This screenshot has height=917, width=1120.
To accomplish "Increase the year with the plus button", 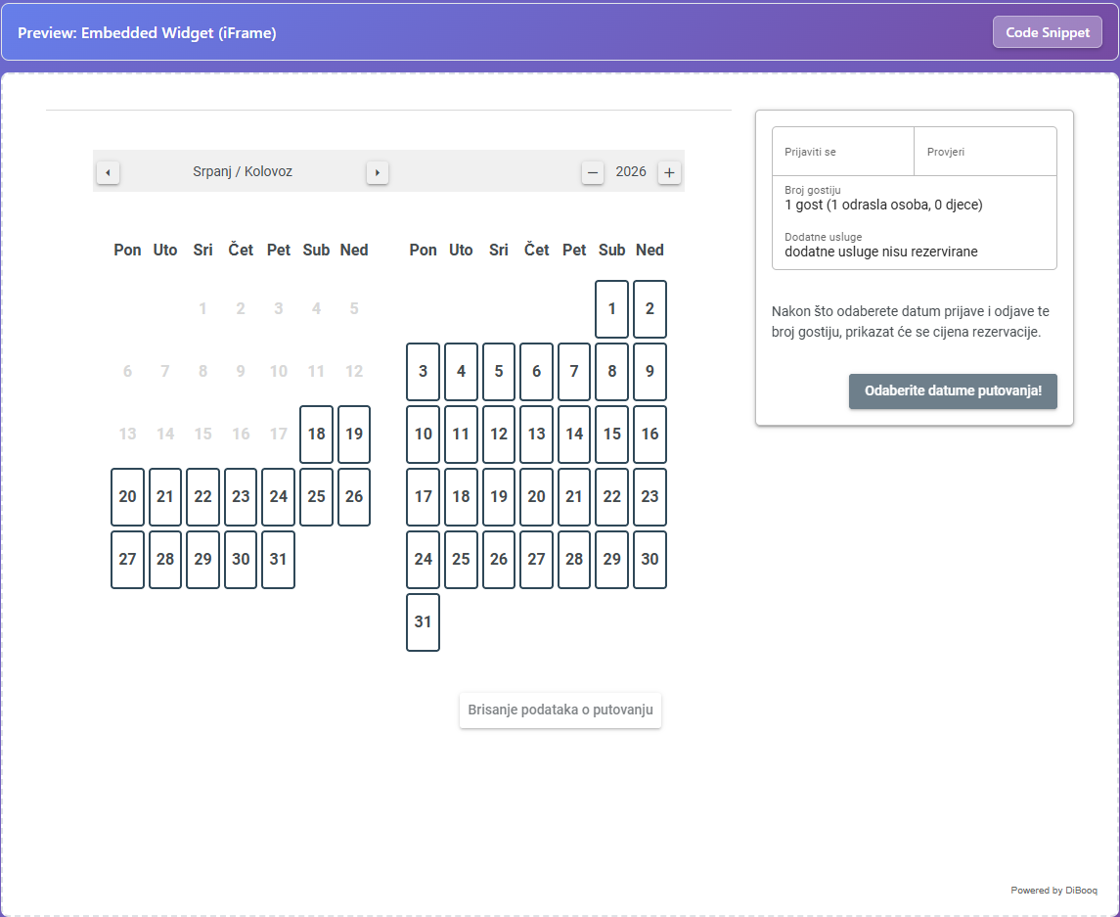I will 669,172.
